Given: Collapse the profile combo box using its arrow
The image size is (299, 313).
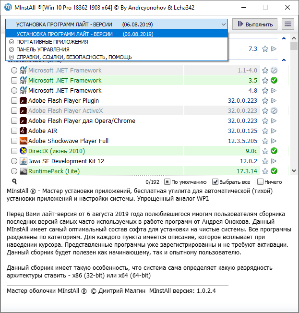Looking at the screenshot, I should tap(224, 24).
